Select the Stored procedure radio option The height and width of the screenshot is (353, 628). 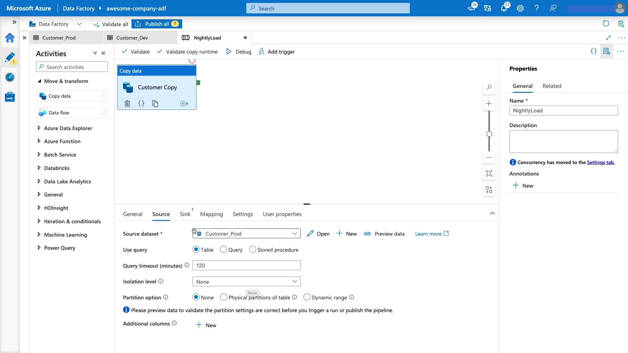pos(253,250)
